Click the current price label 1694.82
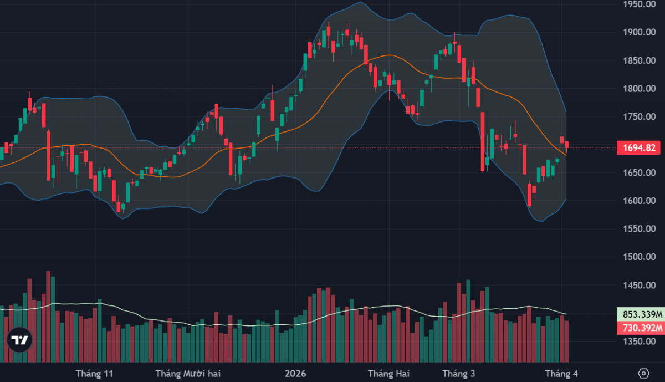Screen dimensions: 665x382 coord(640,147)
